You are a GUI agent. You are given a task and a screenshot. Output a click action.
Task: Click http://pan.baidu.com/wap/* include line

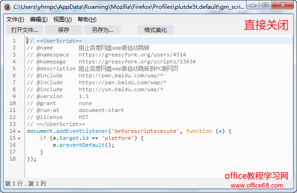click(x=121, y=75)
